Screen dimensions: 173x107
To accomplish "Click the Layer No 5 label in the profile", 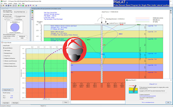I will [x=152, y=59].
